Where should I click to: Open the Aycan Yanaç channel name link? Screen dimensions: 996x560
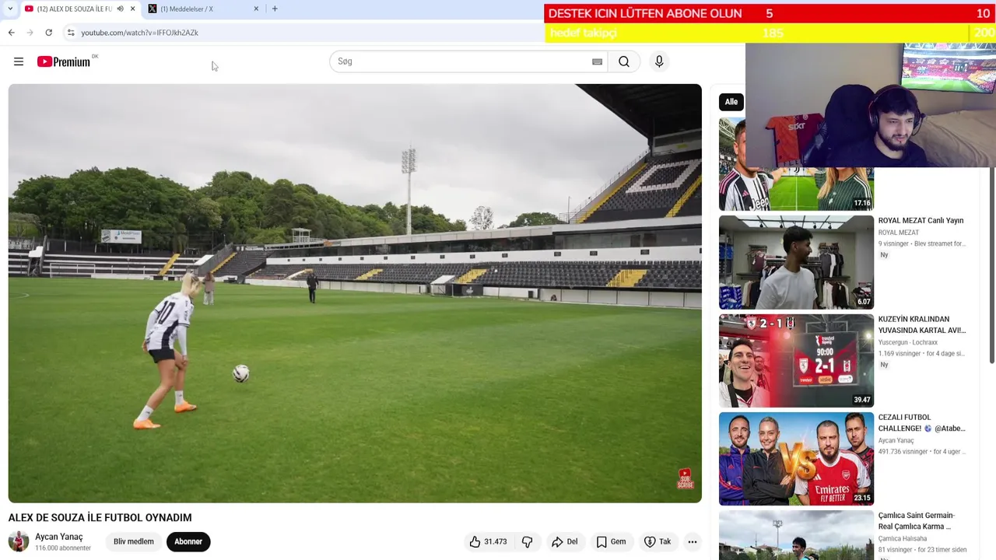click(58, 537)
